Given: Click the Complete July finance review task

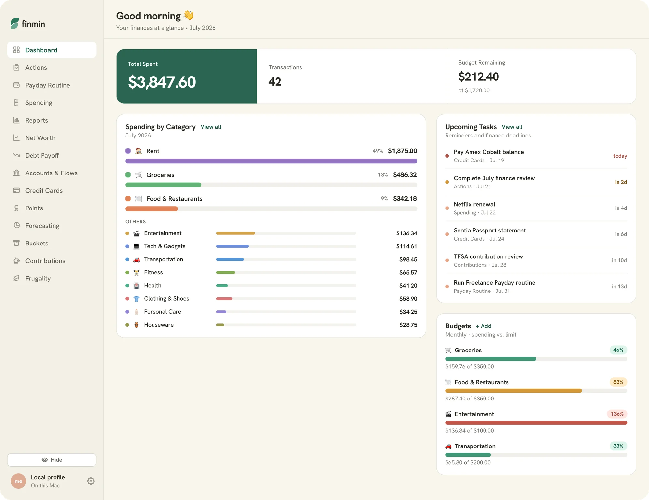Looking at the screenshot, I should pyautogui.click(x=536, y=182).
